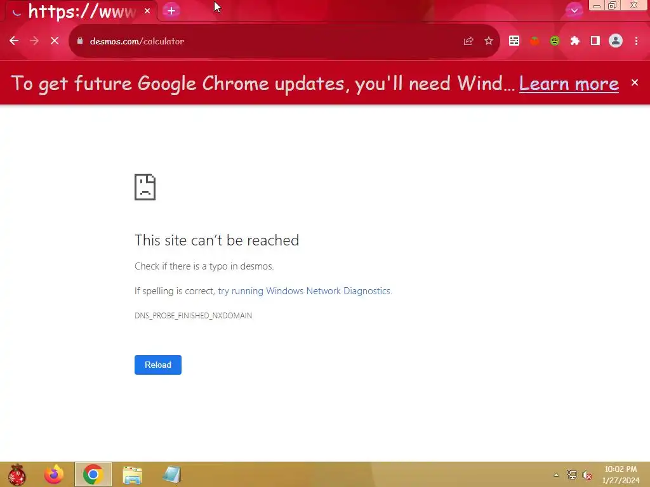Screen dimensions: 650x487
Task: Click the DNS_PROBE_FINISHED_NXDOMAIN error code
Action: [x=193, y=316]
